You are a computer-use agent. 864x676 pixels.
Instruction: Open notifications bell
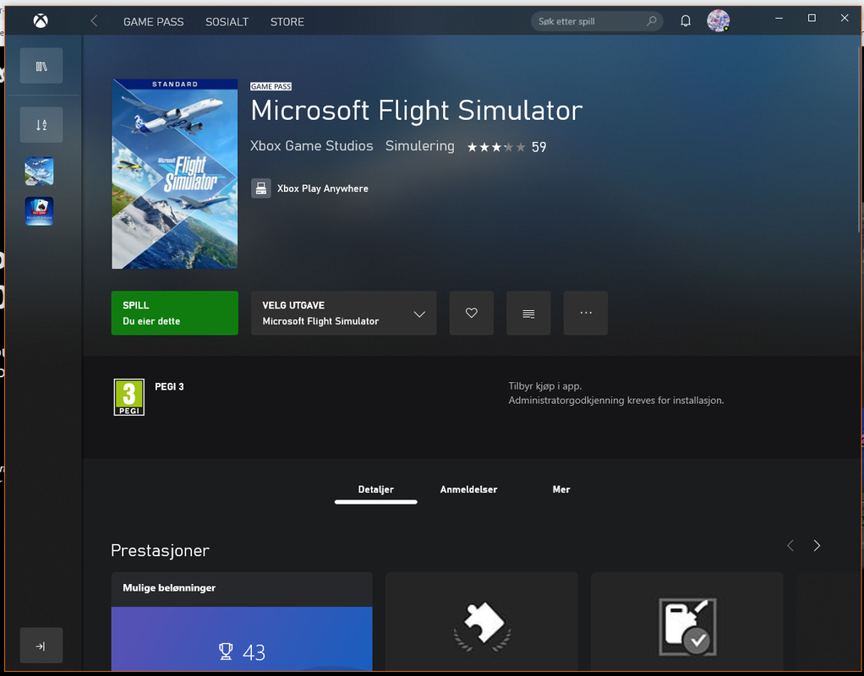point(686,21)
